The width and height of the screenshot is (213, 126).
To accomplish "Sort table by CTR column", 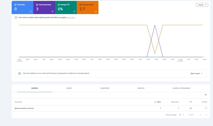I will 190,102.
